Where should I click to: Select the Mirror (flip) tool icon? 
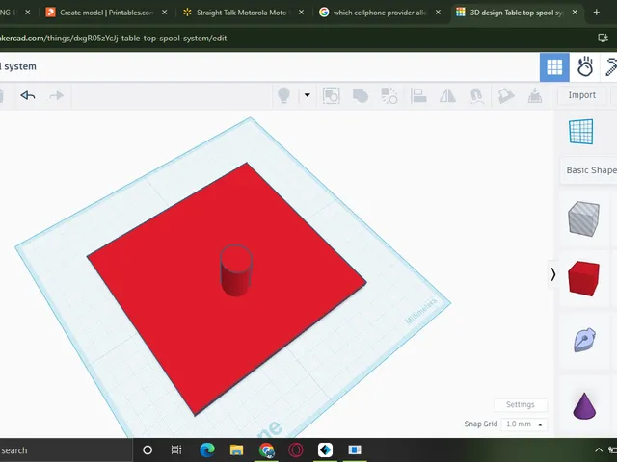(447, 95)
